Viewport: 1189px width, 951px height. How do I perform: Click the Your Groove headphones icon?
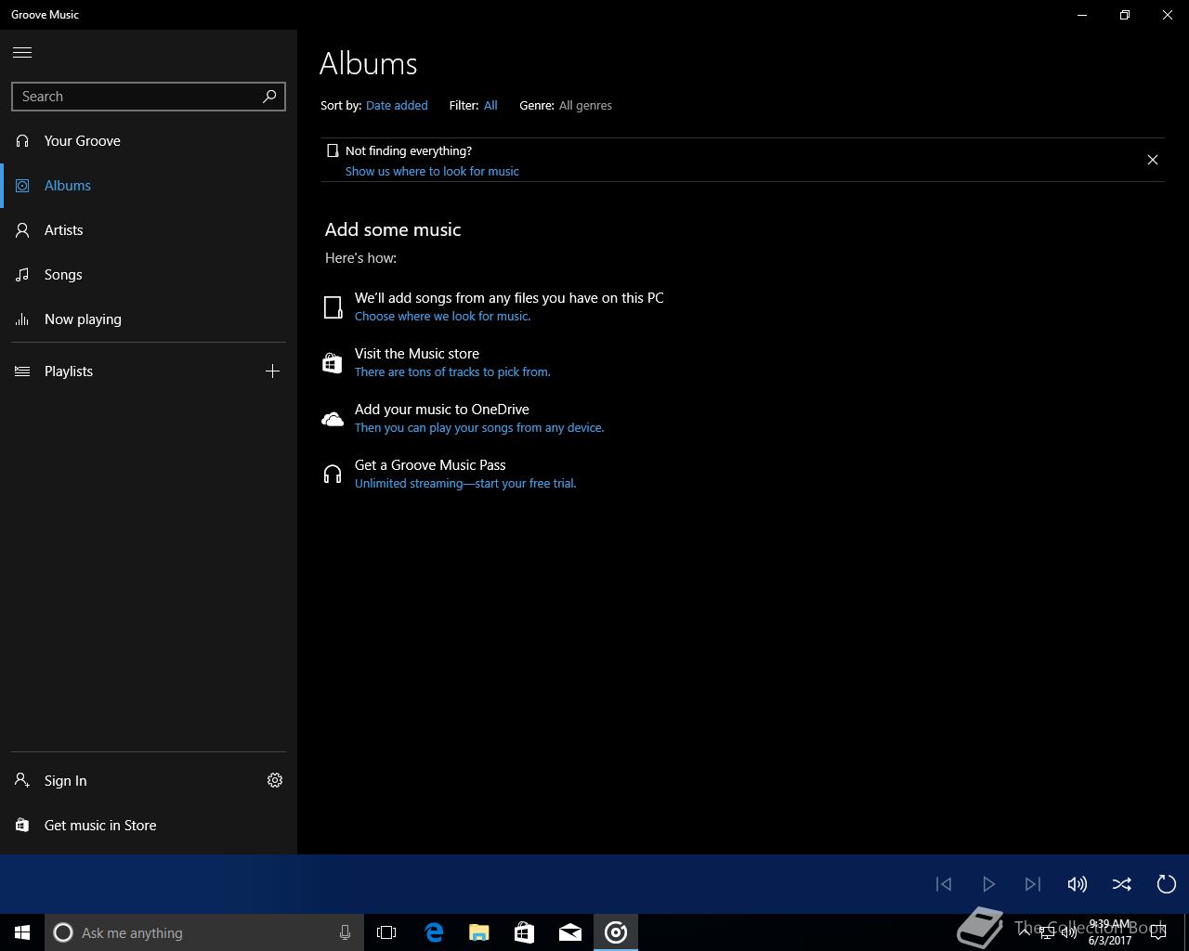22,141
